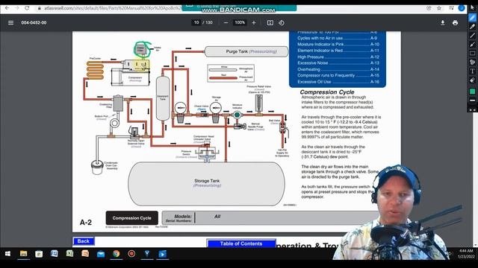Image resolution: width=478 pixels, height=268 pixels.
Task: Open 'Cycles with no Air in use' link
Action: click(x=337, y=38)
